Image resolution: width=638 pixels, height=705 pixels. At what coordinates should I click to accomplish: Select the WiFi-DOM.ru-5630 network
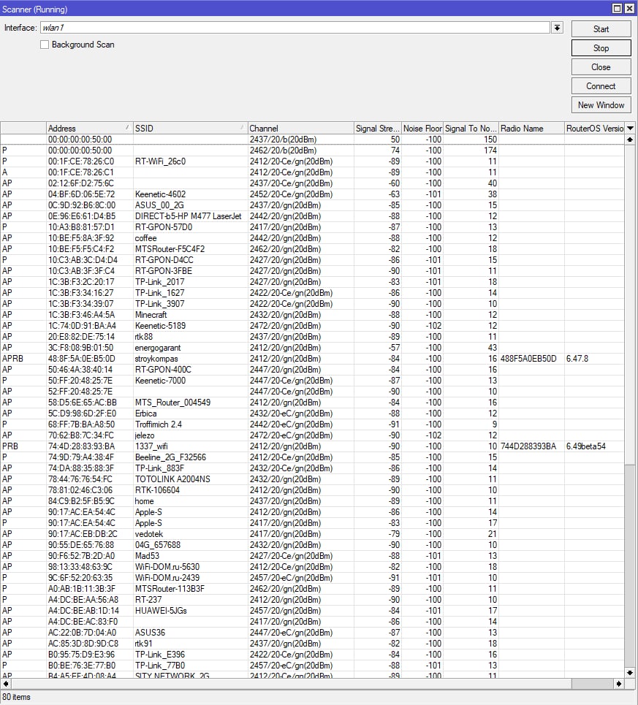tap(312, 566)
